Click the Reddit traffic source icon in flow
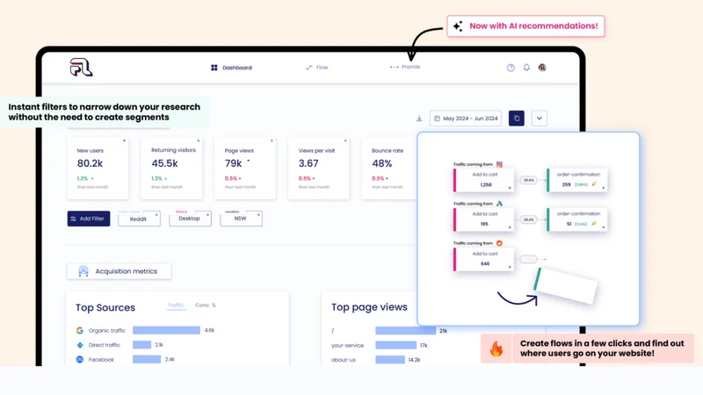The height and width of the screenshot is (395, 703). [499, 243]
